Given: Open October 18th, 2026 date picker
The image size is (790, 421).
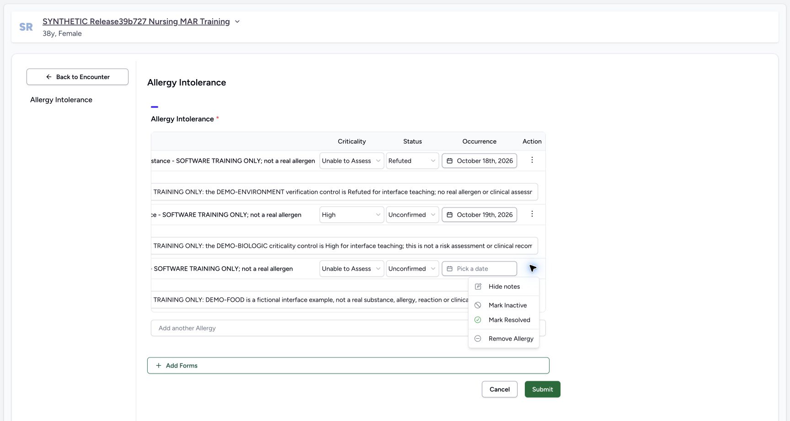Looking at the screenshot, I should 480,161.
